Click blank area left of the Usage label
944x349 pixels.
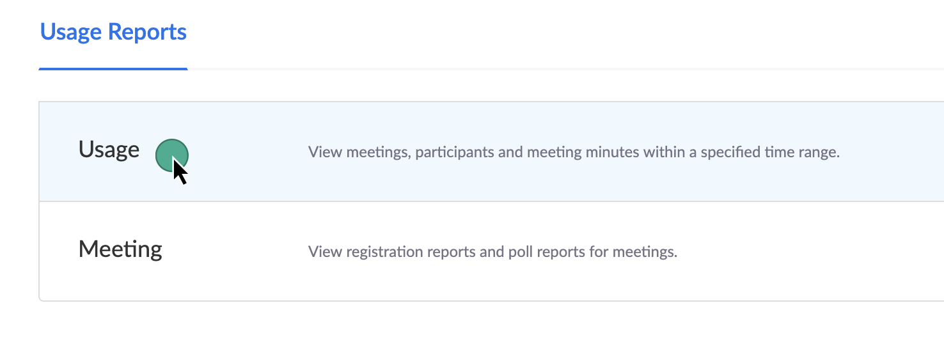coord(59,151)
